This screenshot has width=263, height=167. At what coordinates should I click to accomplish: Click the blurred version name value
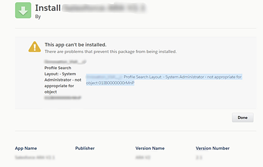pyautogui.click(x=143, y=158)
